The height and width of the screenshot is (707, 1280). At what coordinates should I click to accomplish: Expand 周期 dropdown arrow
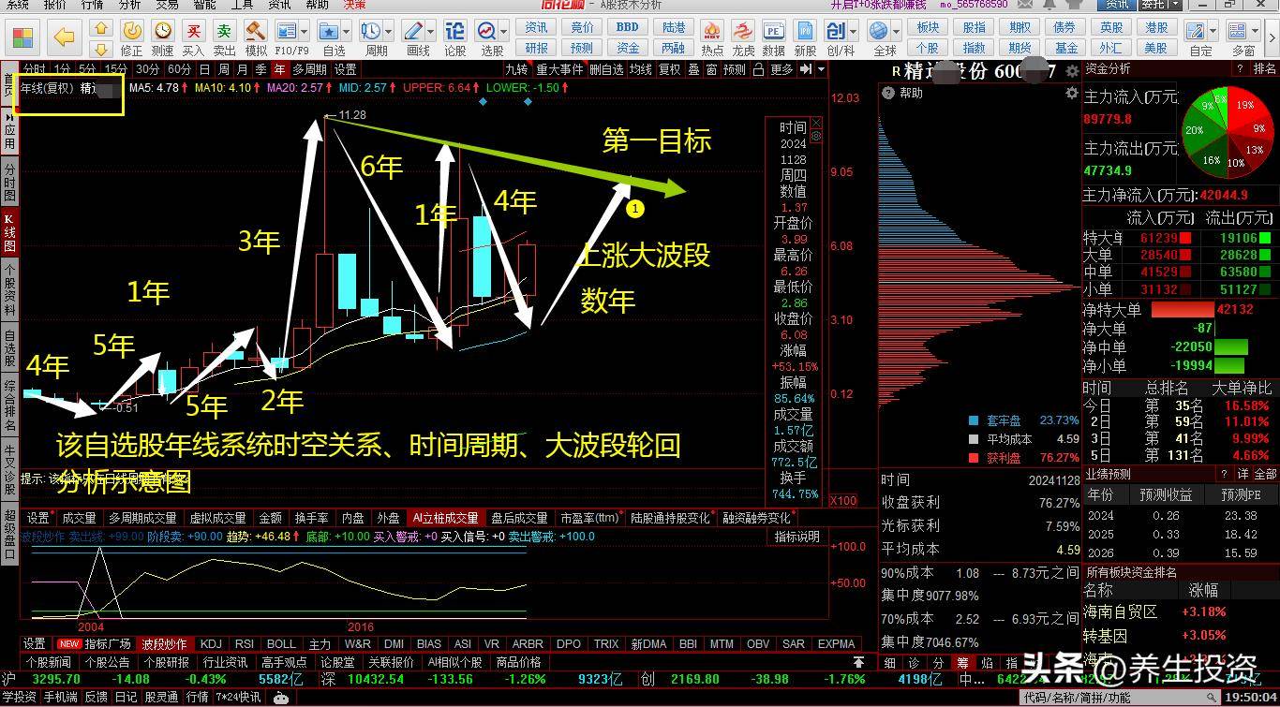pos(390,33)
